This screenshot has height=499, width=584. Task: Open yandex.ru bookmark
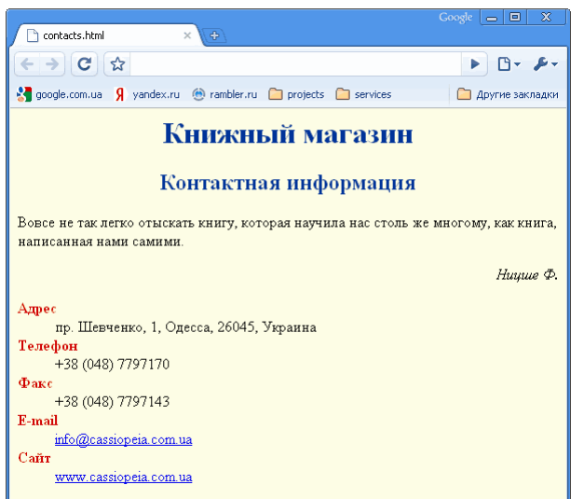click(147, 94)
